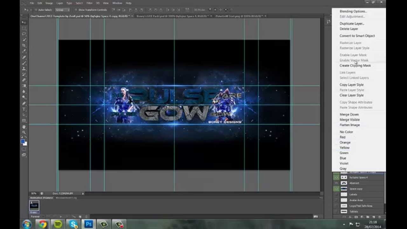Screen dimensions: 407x229
Task: Hide the Space copy layer
Action: pyautogui.click(x=336, y=189)
